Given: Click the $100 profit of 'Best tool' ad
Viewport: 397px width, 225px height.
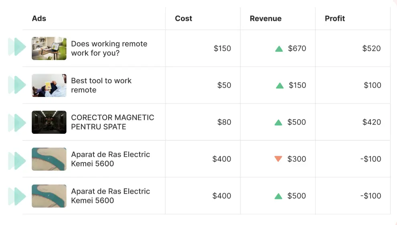Looking at the screenshot, I should coord(373,85).
